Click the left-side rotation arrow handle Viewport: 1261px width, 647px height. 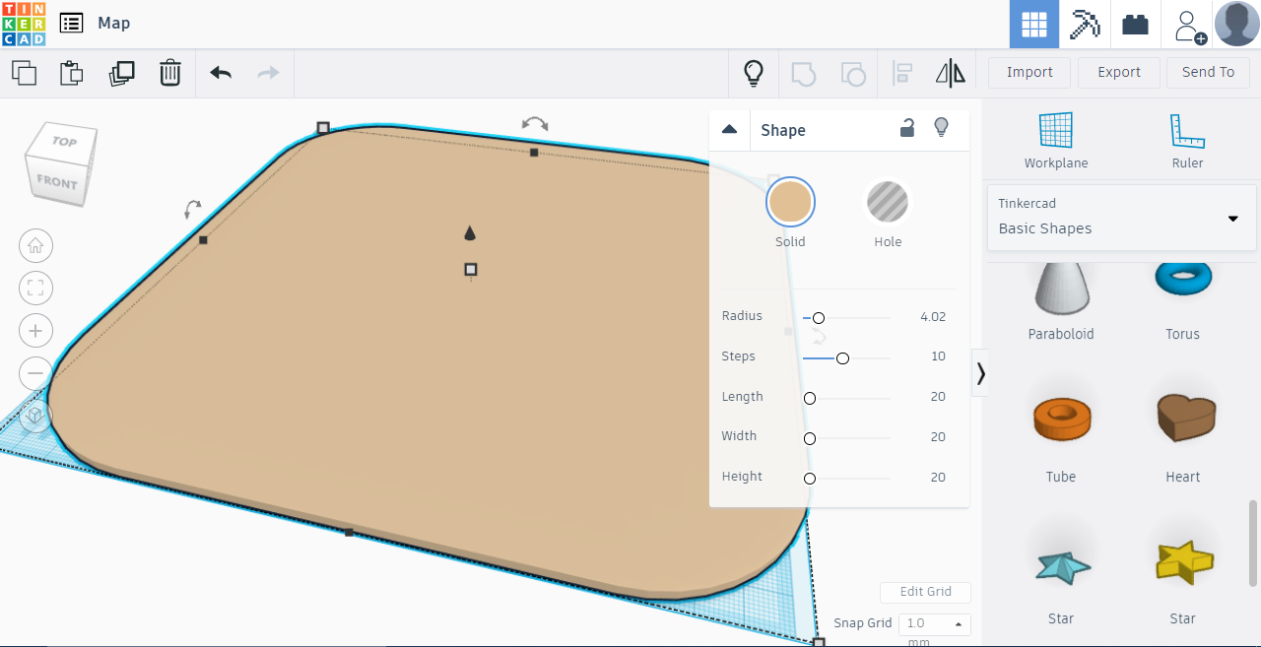click(193, 209)
